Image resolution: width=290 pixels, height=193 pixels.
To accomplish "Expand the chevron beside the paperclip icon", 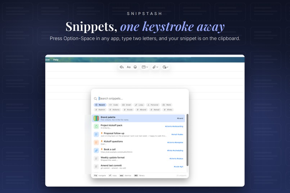I will 157,67.
